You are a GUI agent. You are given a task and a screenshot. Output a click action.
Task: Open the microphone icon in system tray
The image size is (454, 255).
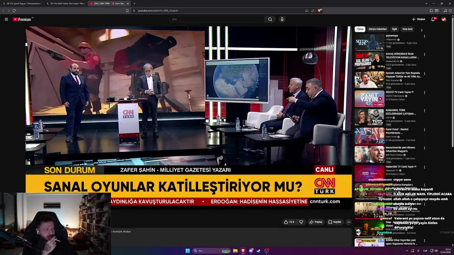(x=418, y=251)
